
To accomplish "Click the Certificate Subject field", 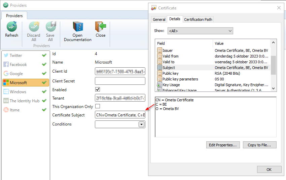I will pyautogui.click(x=120, y=115).
